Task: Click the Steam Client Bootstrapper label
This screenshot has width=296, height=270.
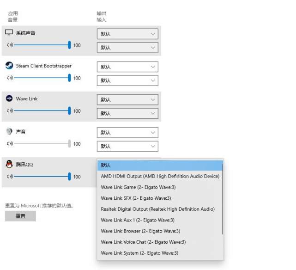Action: coord(43,66)
